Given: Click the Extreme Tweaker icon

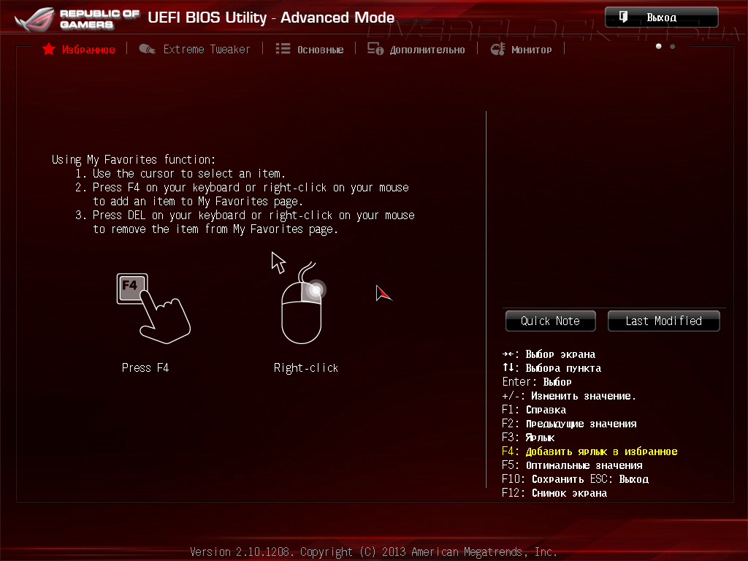Looking at the screenshot, I should (x=148, y=49).
